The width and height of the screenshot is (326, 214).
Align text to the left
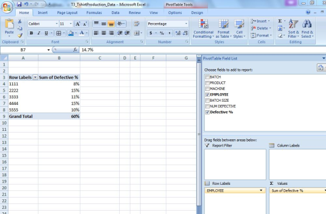coord(96,33)
